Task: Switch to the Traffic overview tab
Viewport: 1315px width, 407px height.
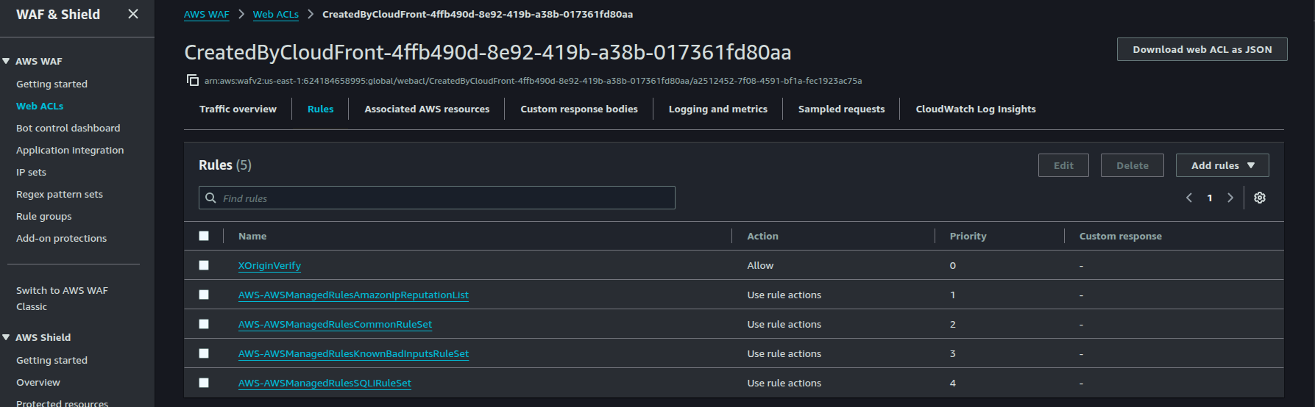Action: point(238,109)
